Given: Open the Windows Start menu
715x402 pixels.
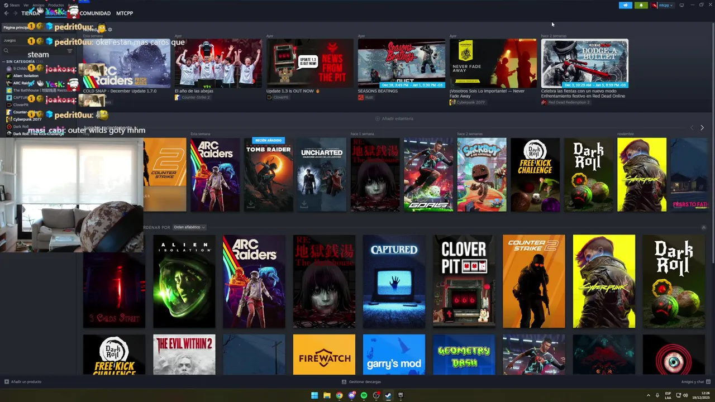Looking at the screenshot, I should pyautogui.click(x=314, y=395).
